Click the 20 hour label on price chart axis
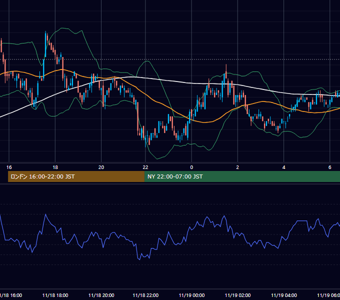The width and height of the screenshot is (340, 300). 101,167
